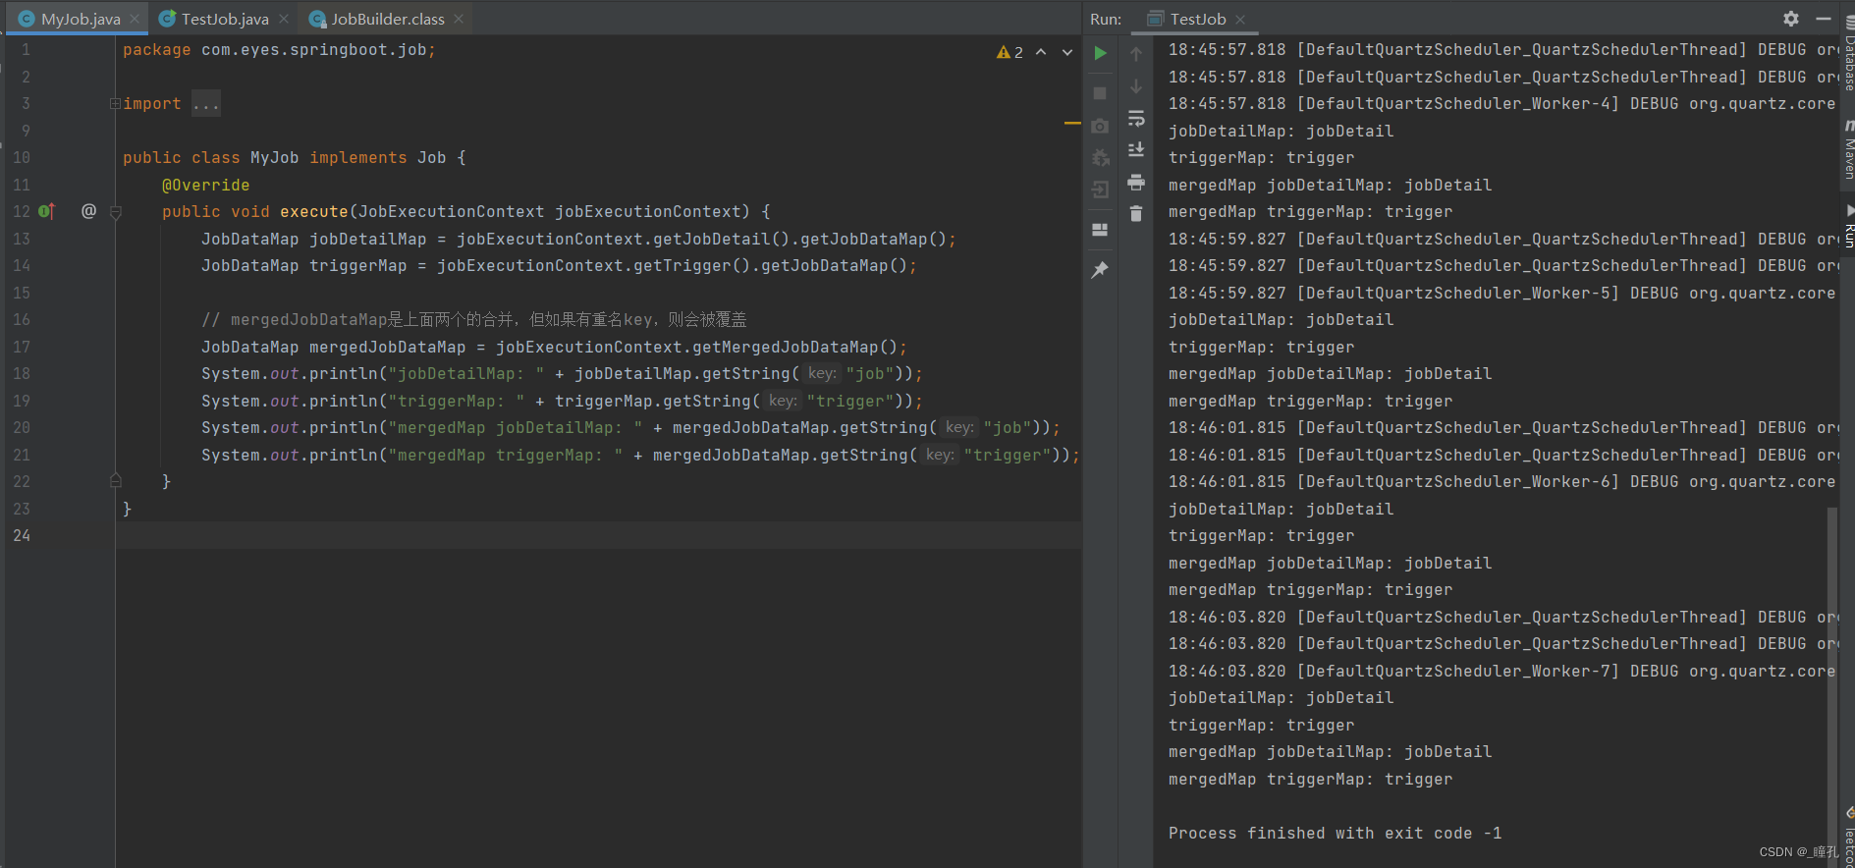Click the Stop process square icon
The height and width of the screenshot is (868, 1855).
click(x=1100, y=93)
